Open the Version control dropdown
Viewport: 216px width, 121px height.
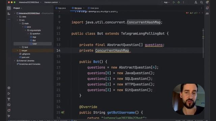52,2
